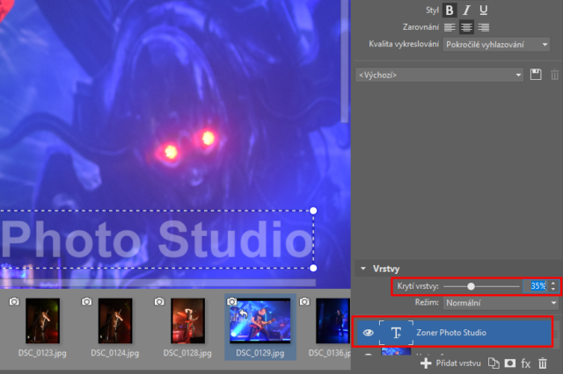Click the text layer T thumbnail icon
This screenshot has width=563, height=374.
(396, 333)
